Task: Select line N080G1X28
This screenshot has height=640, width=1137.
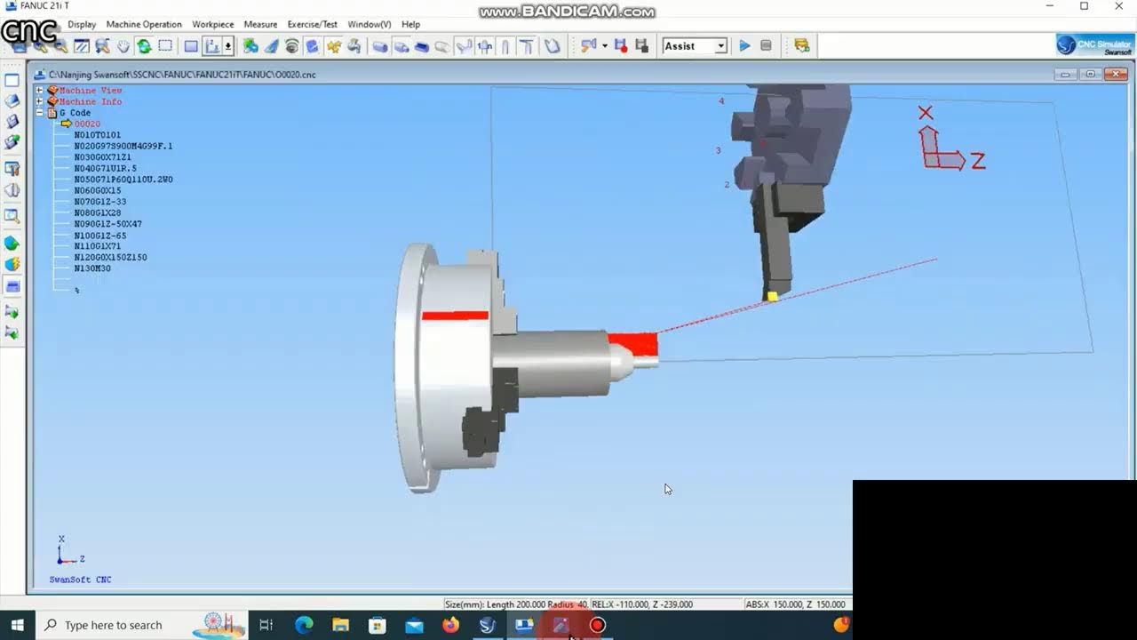Action: coord(98,212)
